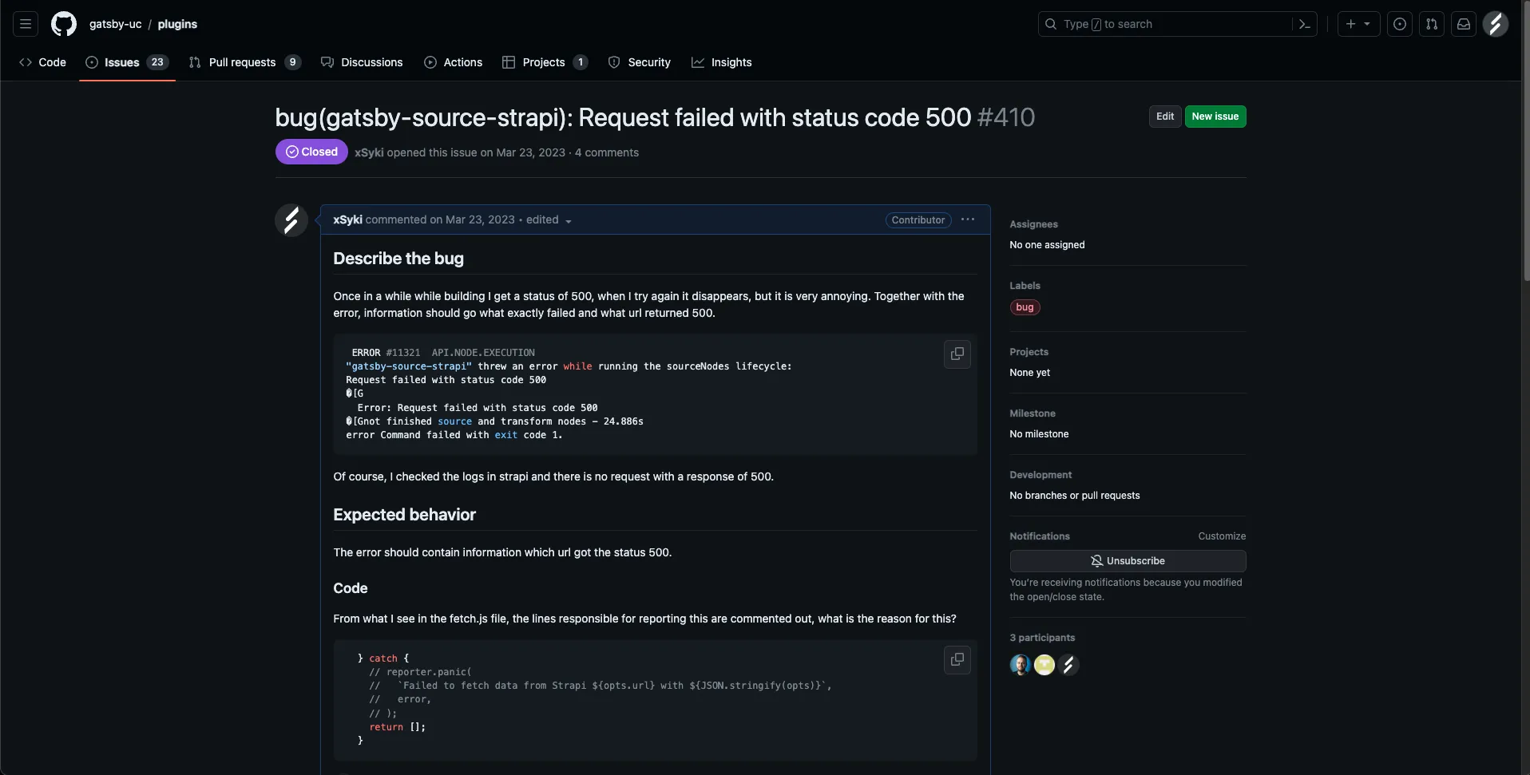This screenshot has width=1530, height=775.
Task: Open the pull requests shortcut icon in header
Action: click(x=1432, y=24)
